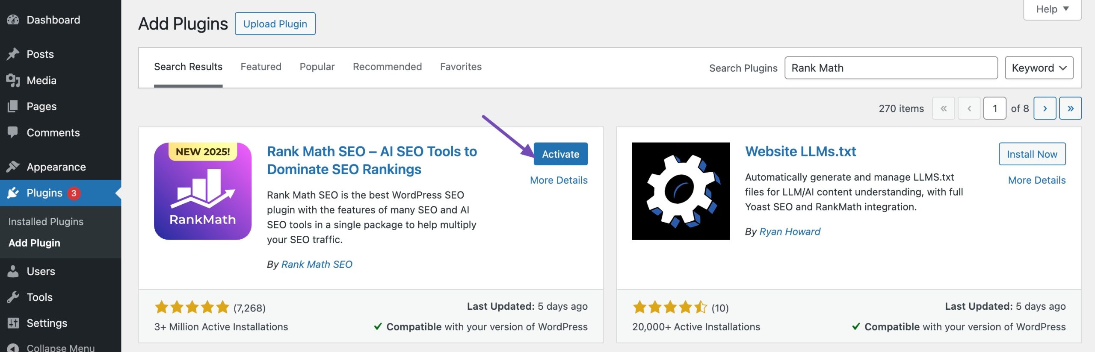Click '20,000+ Active Installations' text
The image size is (1095, 352).
coord(696,327)
